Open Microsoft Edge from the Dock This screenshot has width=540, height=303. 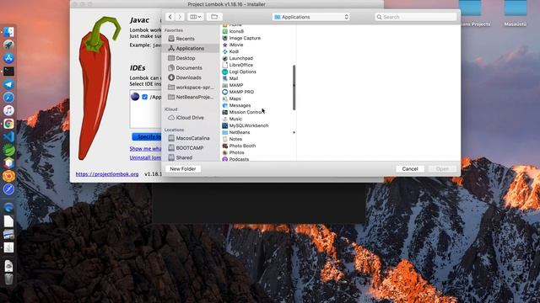8,207
